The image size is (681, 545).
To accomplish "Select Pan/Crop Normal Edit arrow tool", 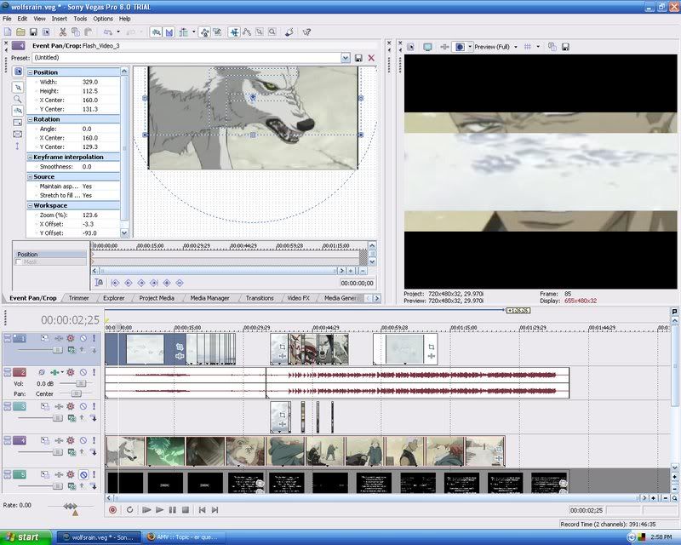I will (x=18, y=88).
